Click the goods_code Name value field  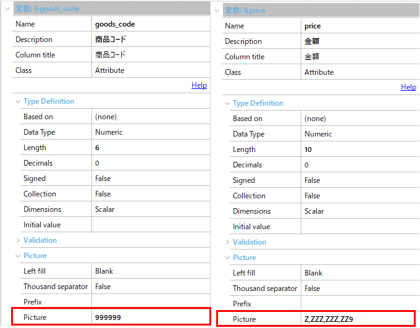tap(150, 24)
